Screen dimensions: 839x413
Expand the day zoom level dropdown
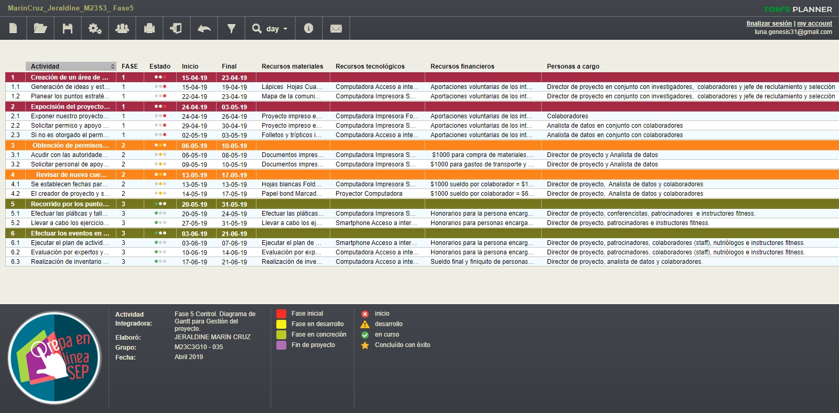[270, 29]
